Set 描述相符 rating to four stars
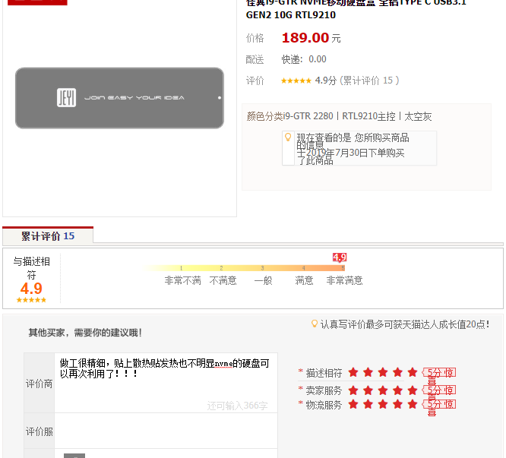The image size is (506, 458). (398, 372)
